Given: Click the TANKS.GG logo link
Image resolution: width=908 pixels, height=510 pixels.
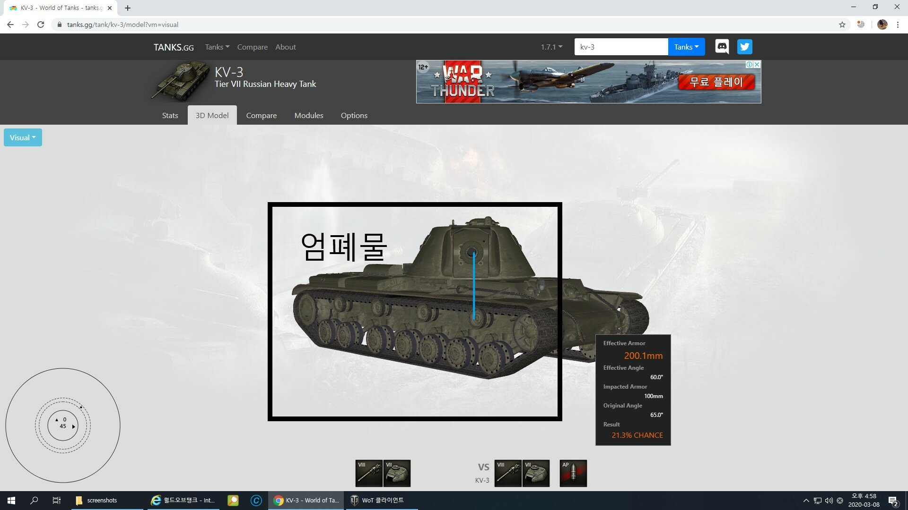Looking at the screenshot, I should (174, 47).
